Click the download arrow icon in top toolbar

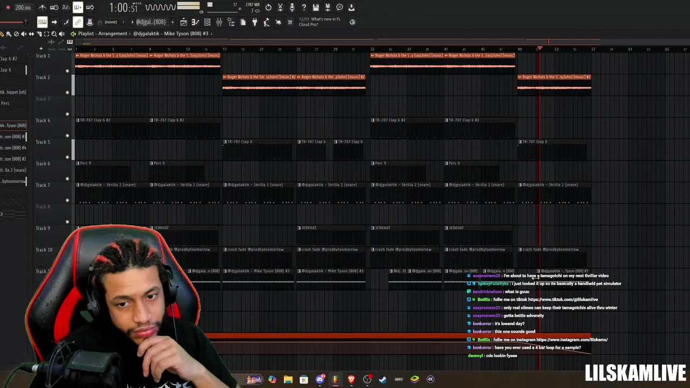click(x=351, y=8)
